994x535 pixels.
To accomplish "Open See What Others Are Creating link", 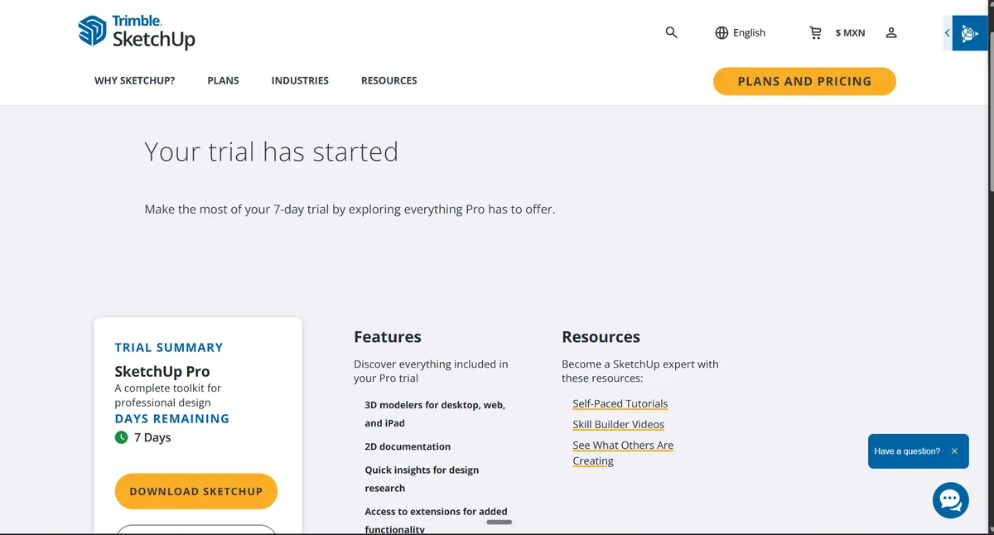I will 623,453.
